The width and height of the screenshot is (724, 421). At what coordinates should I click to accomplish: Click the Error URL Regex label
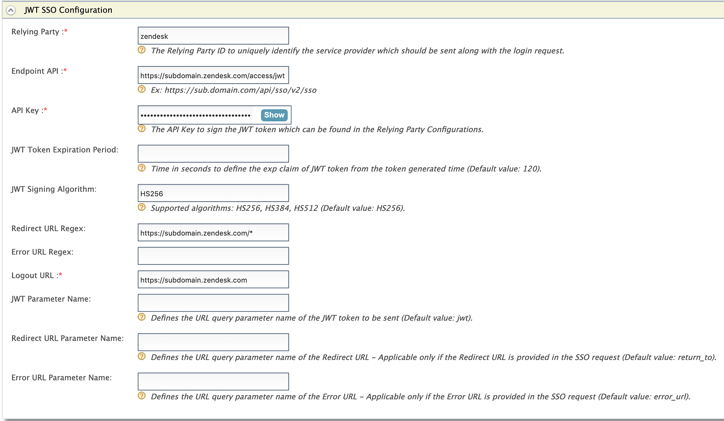coord(43,252)
